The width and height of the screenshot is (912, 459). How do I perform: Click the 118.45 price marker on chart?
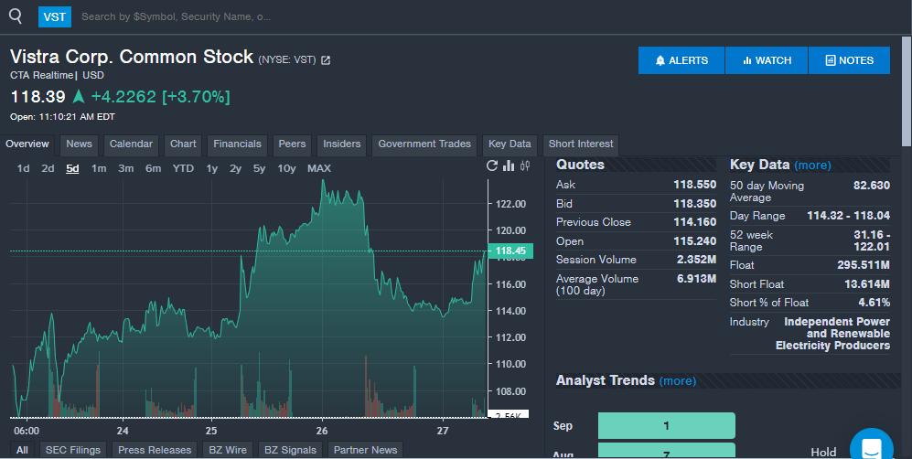coord(510,251)
